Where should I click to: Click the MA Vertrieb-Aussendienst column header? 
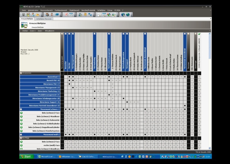(145, 52)
